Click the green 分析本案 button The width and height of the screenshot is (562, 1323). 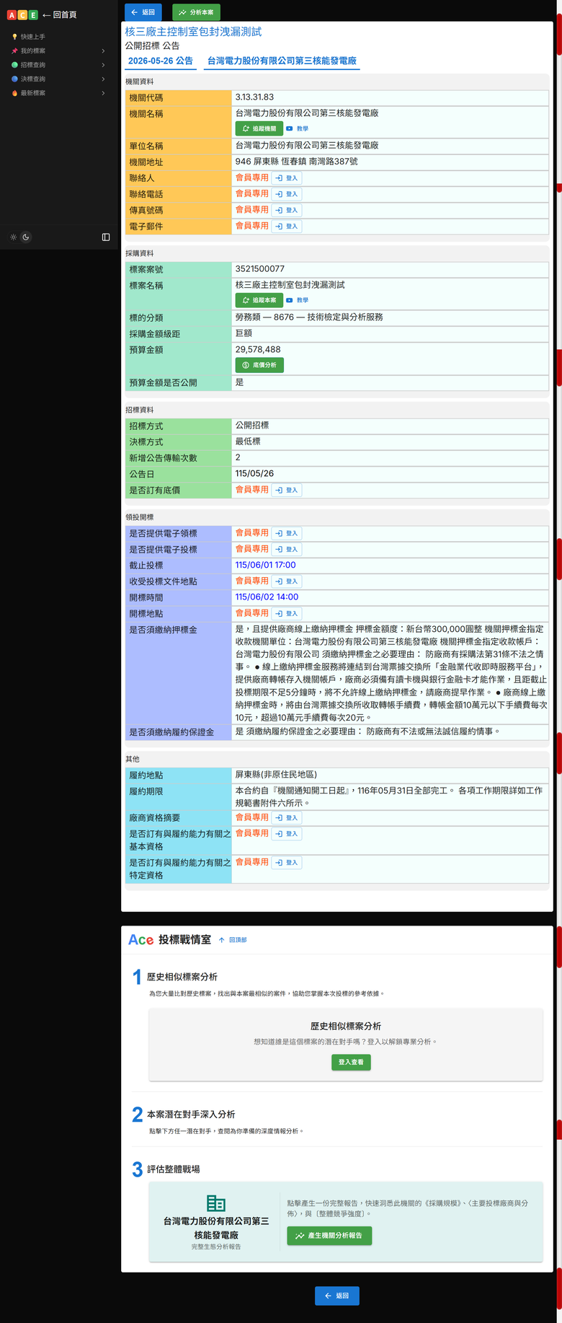tap(196, 12)
